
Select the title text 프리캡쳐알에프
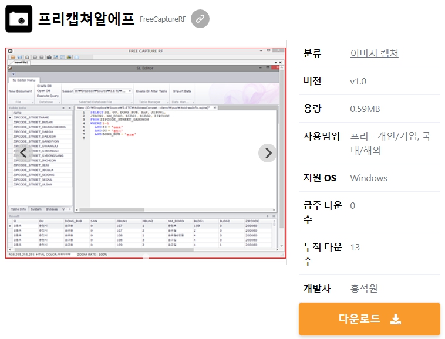coord(86,19)
